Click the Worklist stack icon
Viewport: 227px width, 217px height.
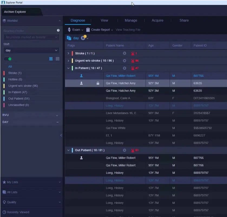pyautogui.click(x=4, y=21)
